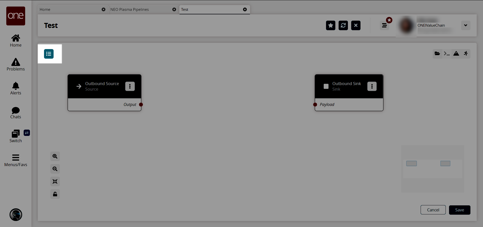Open Chats from the sidebar

point(16,113)
